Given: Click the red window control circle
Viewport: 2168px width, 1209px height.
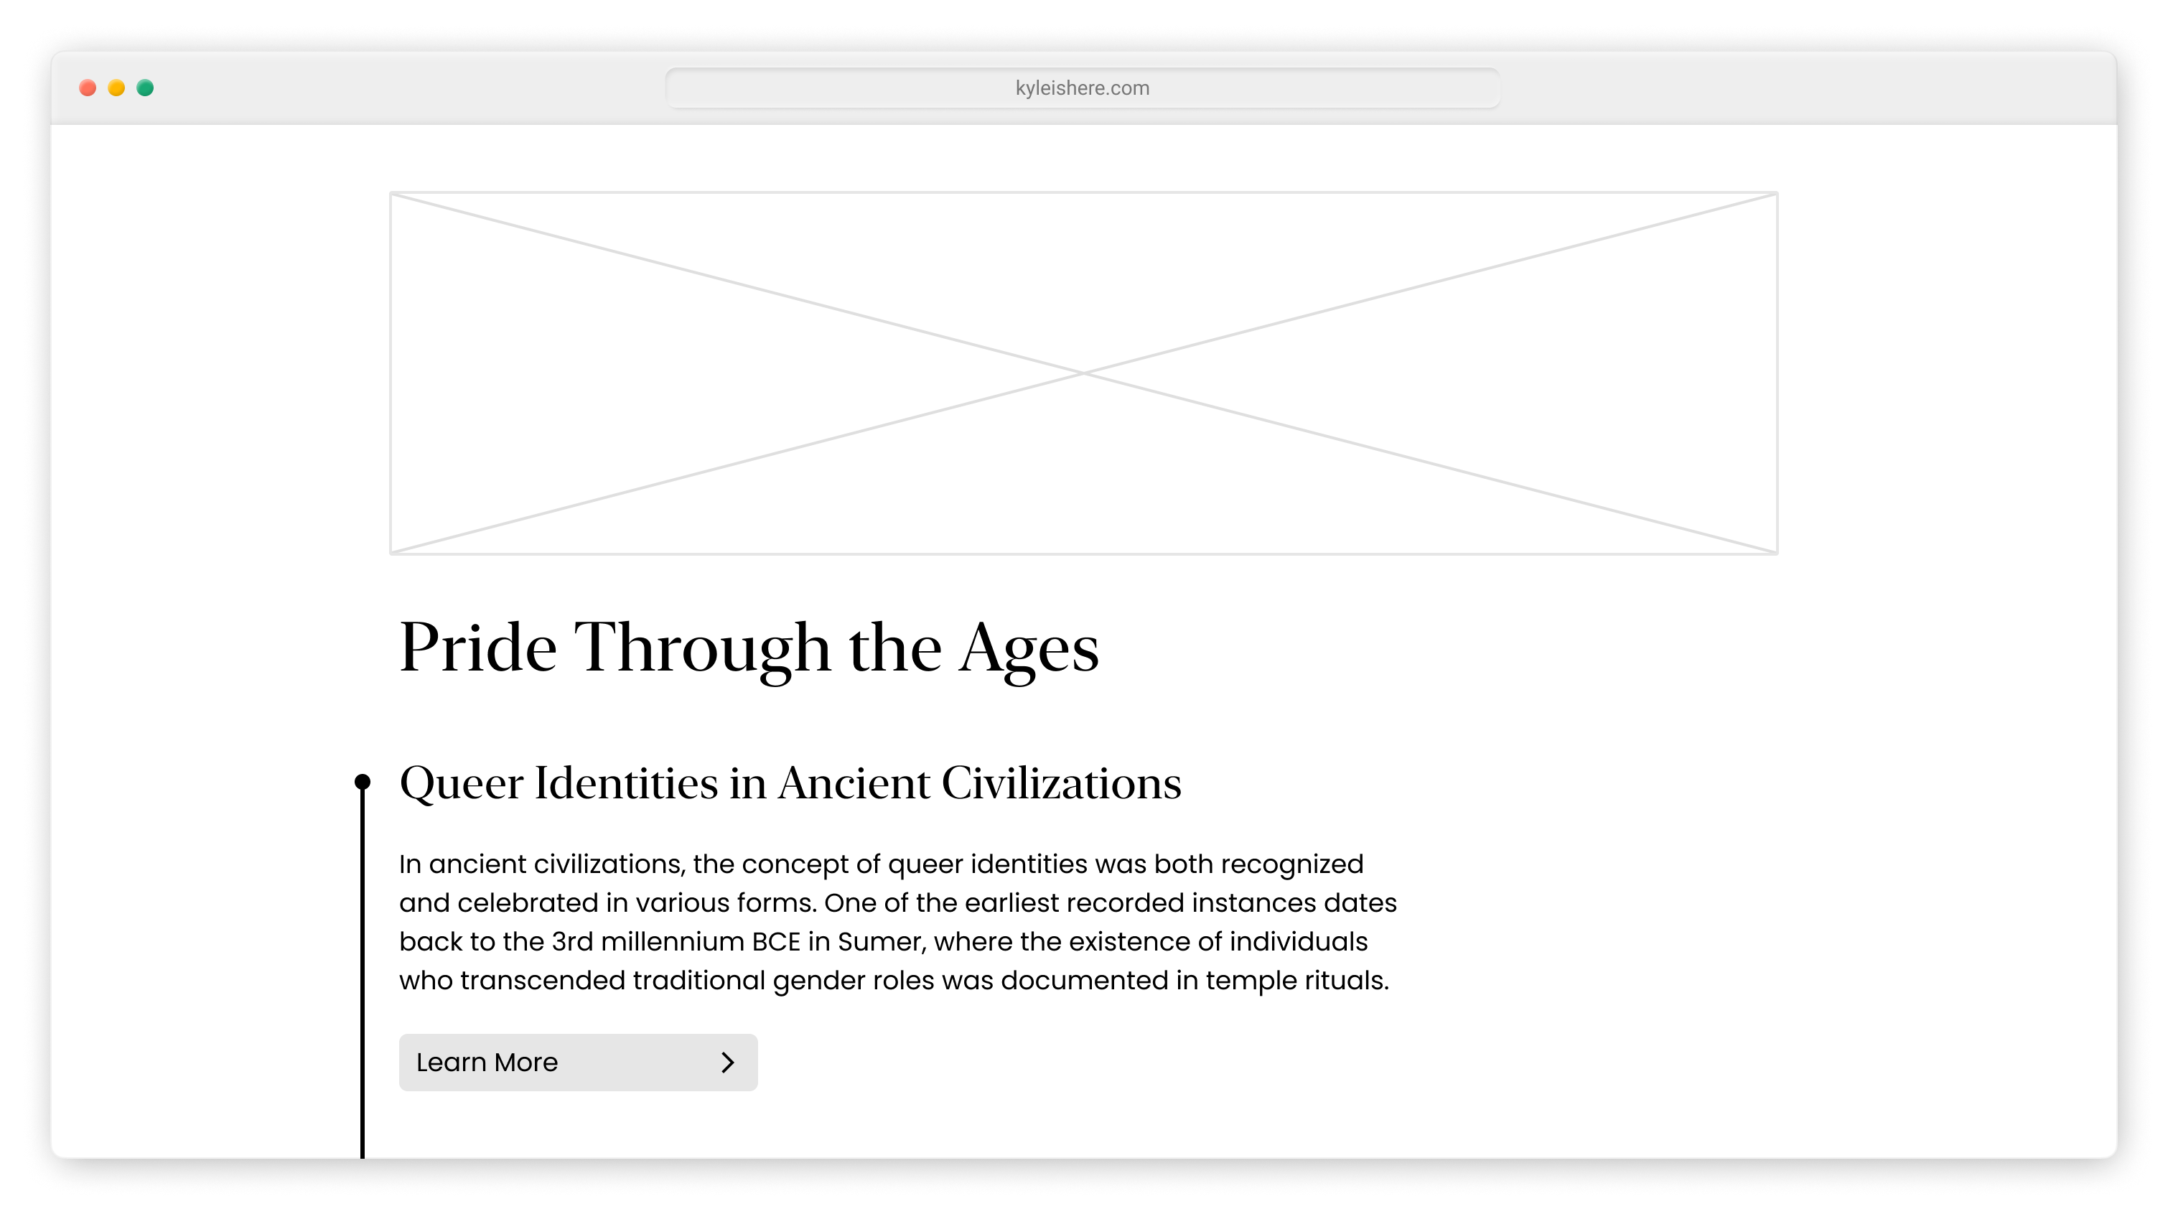Looking at the screenshot, I should (88, 88).
